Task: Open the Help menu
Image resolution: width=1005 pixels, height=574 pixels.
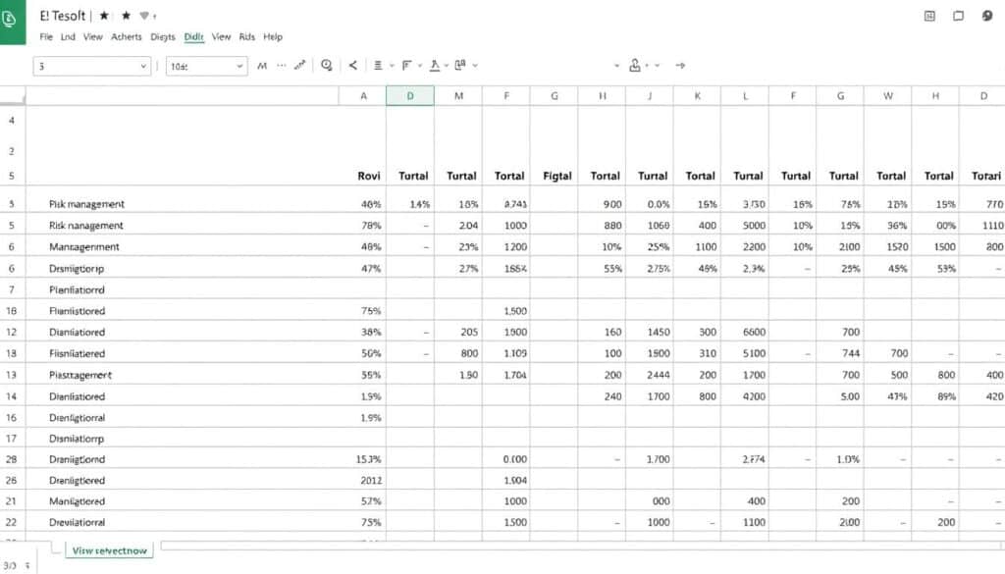Action: click(x=273, y=37)
